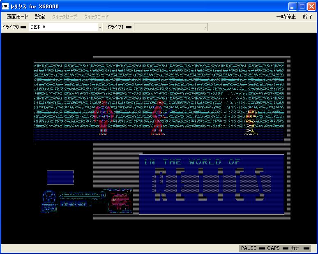
Task: Click the 'DISK A' text in drive selector
Action: pyautogui.click(x=38, y=27)
